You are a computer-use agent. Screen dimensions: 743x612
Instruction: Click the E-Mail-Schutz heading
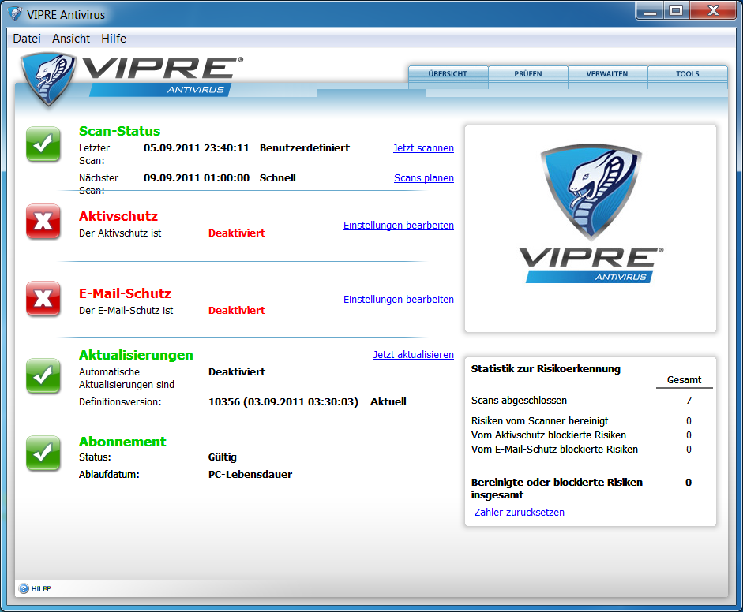(x=125, y=293)
